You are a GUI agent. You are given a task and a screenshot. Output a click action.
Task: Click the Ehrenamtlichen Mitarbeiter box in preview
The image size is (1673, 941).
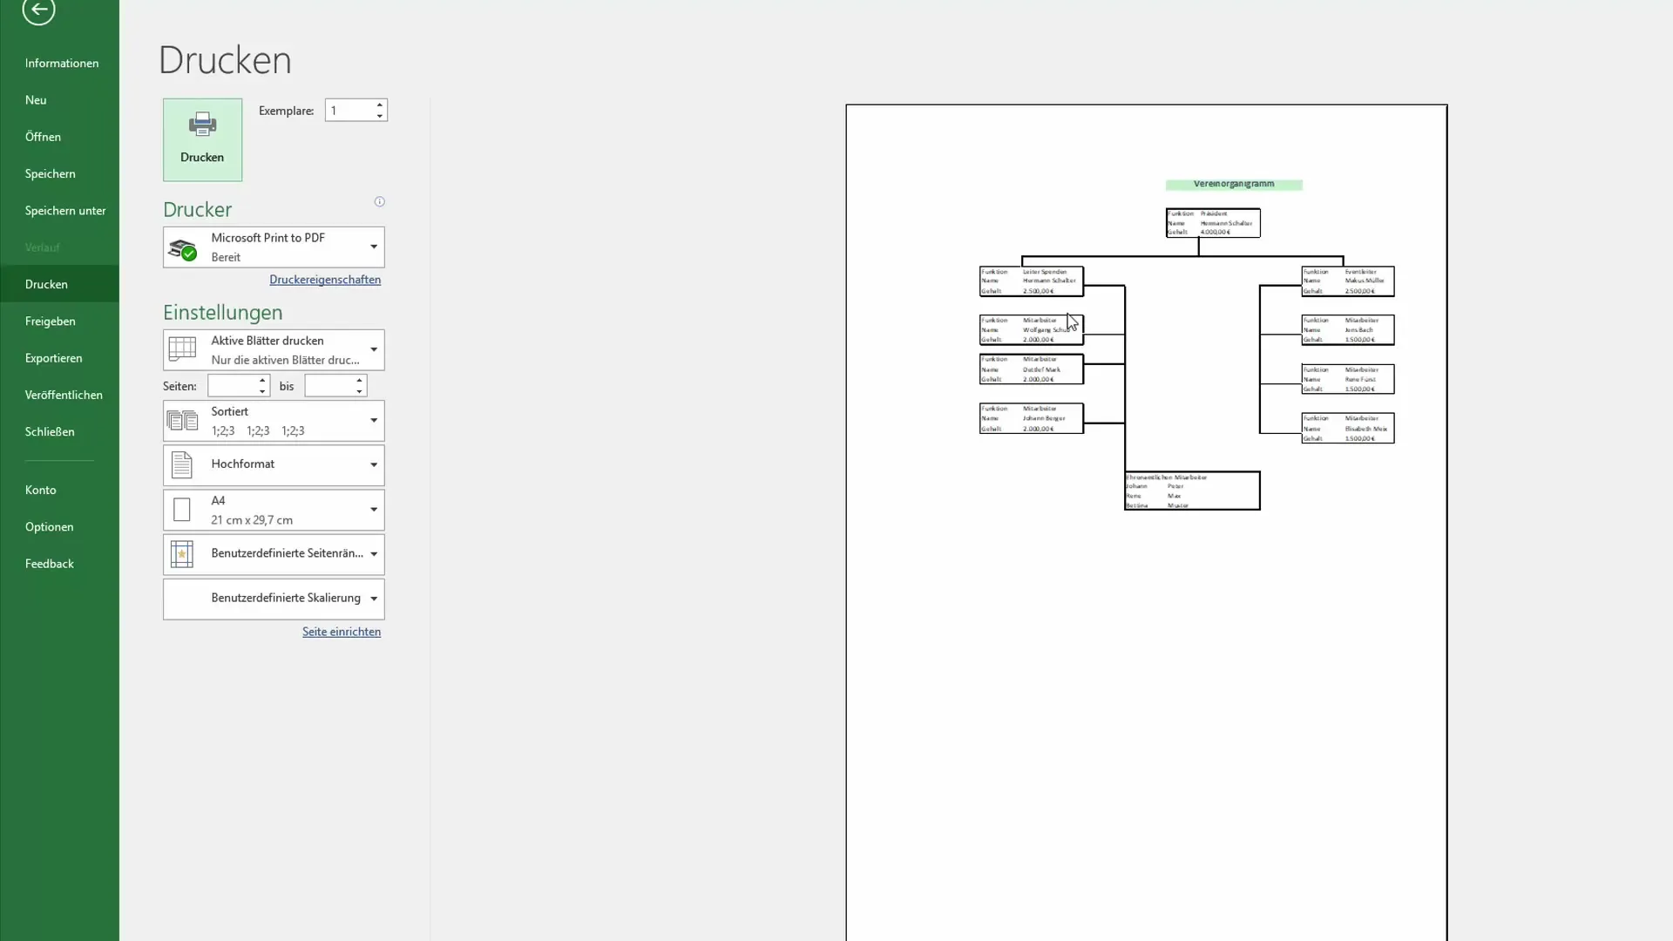tap(1192, 491)
